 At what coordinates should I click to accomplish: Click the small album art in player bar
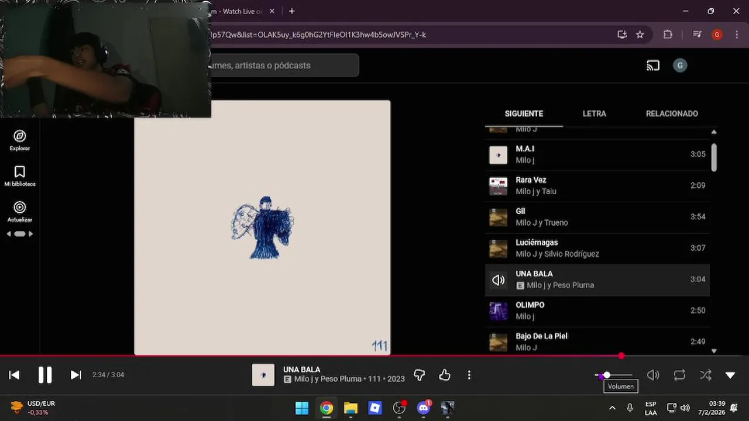[x=263, y=375]
